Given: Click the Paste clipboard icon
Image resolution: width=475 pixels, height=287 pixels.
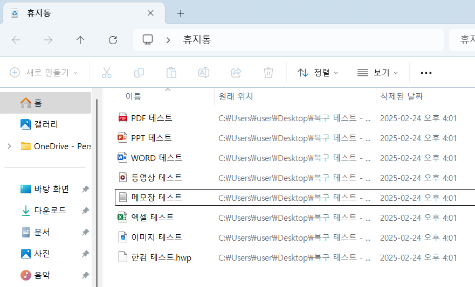Looking at the screenshot, I should pyautogui.click(x=171, y=73).
